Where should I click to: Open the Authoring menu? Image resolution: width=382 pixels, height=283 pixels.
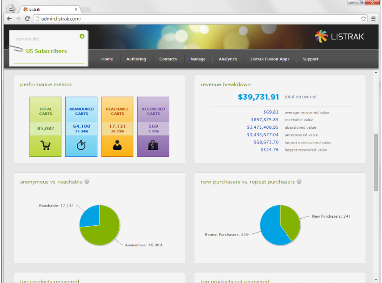coord(136,59)
